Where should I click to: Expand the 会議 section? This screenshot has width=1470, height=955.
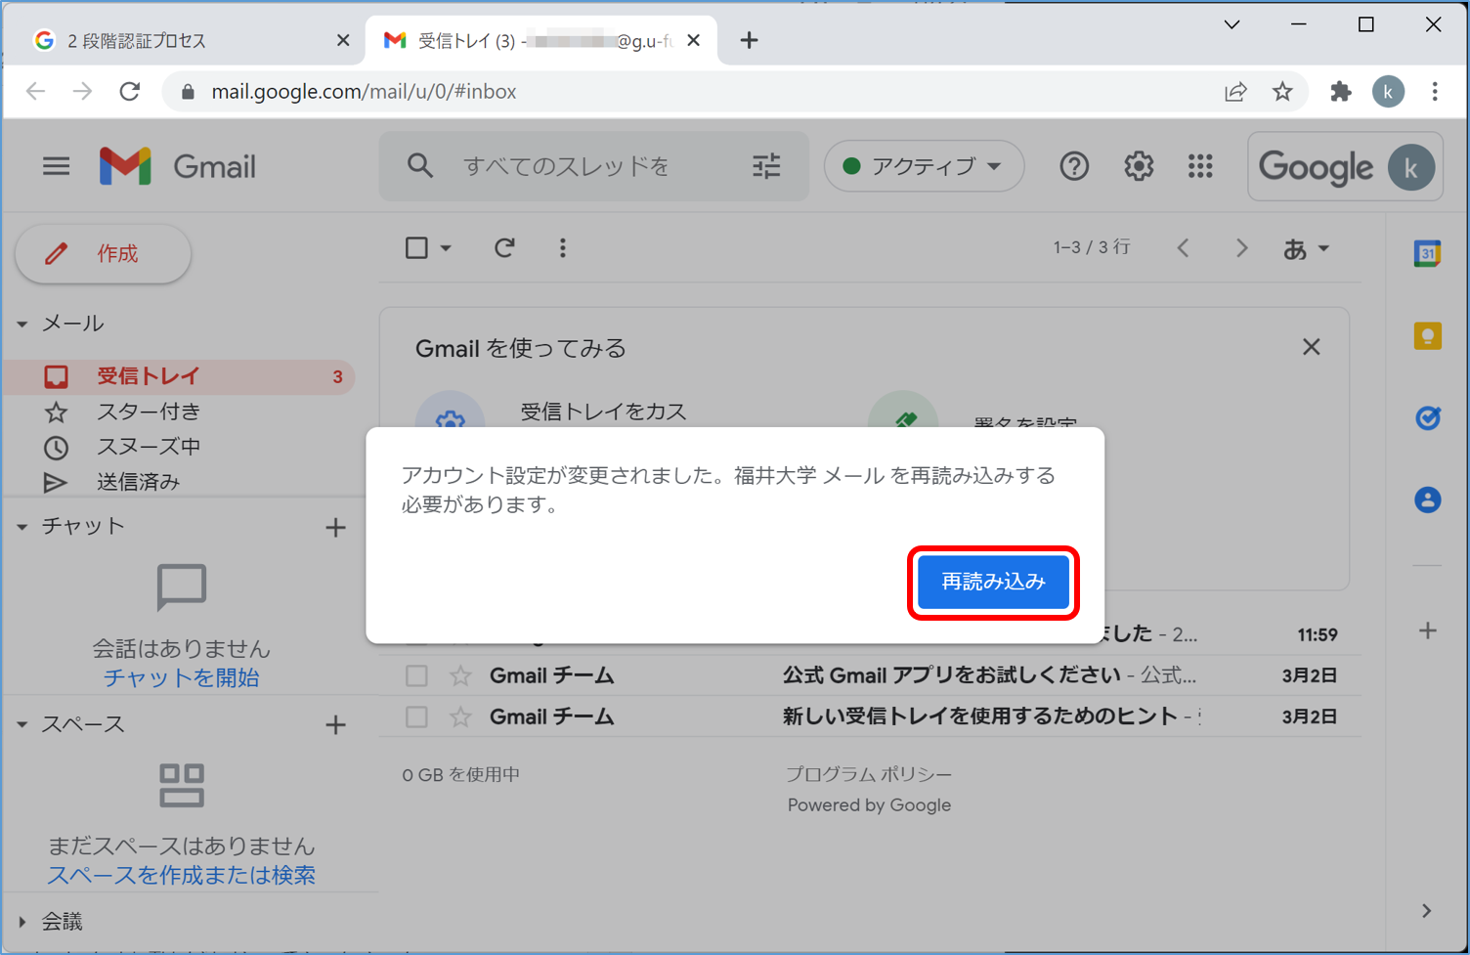[22, 922]
